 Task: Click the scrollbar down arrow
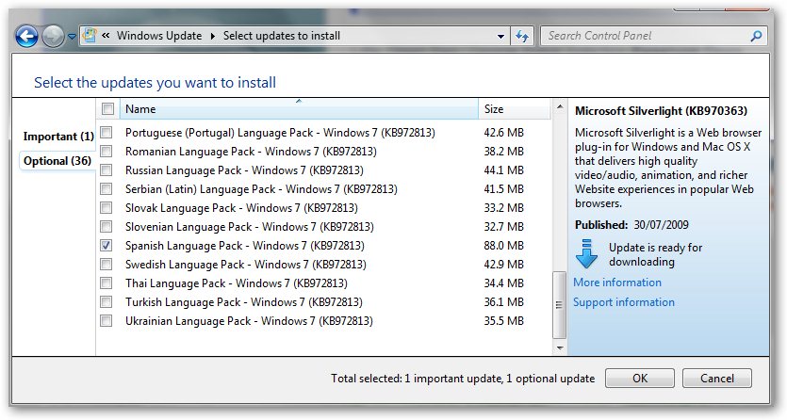(560, 347)
